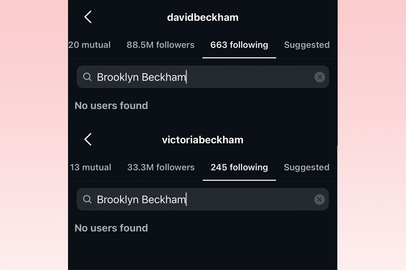The image size is (406, 270).
Task: Click the back arrow on victoriabeckham's profile
Action: 88,139
